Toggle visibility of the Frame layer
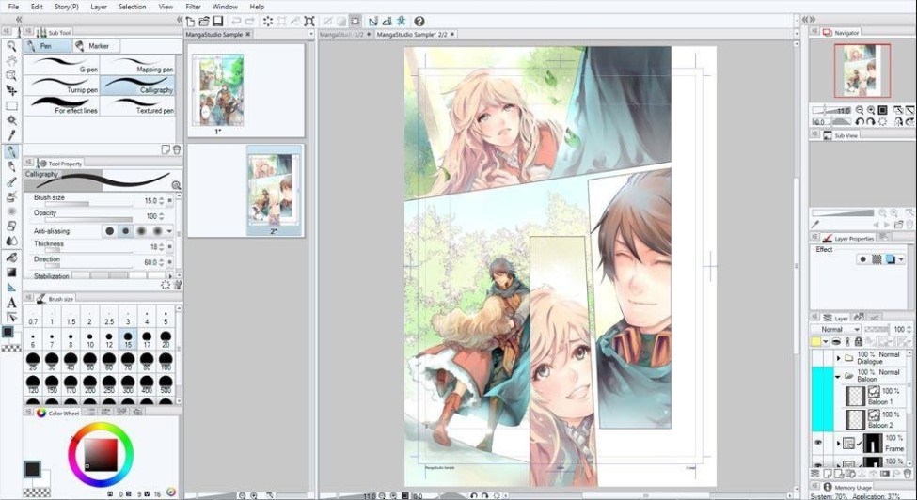Image resolution: width=917 pixels, height=500 pixels. [818, 443]
